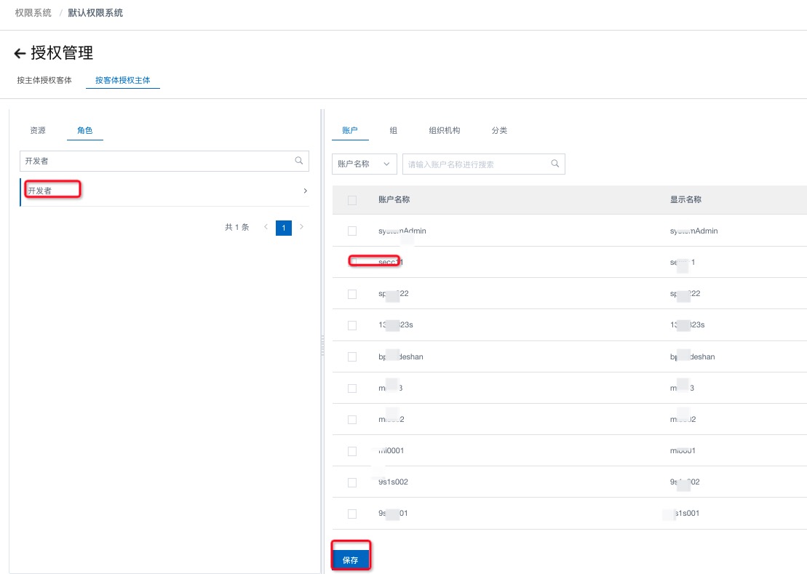
Task: Select the 分类 tab
Action: pos(499,130)
